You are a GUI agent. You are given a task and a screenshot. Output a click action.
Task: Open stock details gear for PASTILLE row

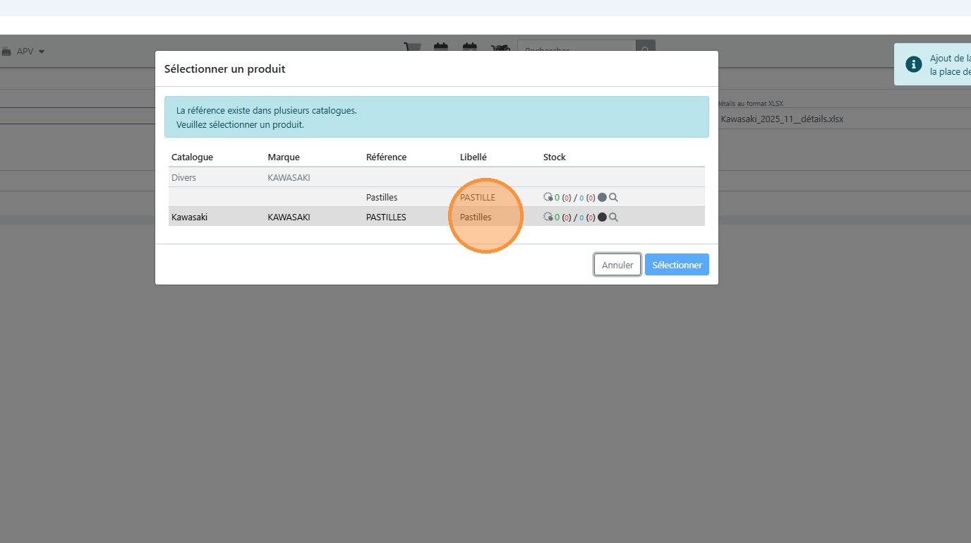tap(548, 198)
